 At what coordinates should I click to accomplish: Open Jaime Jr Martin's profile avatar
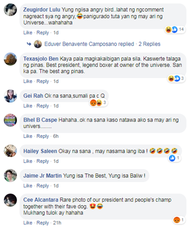point(10,175)
